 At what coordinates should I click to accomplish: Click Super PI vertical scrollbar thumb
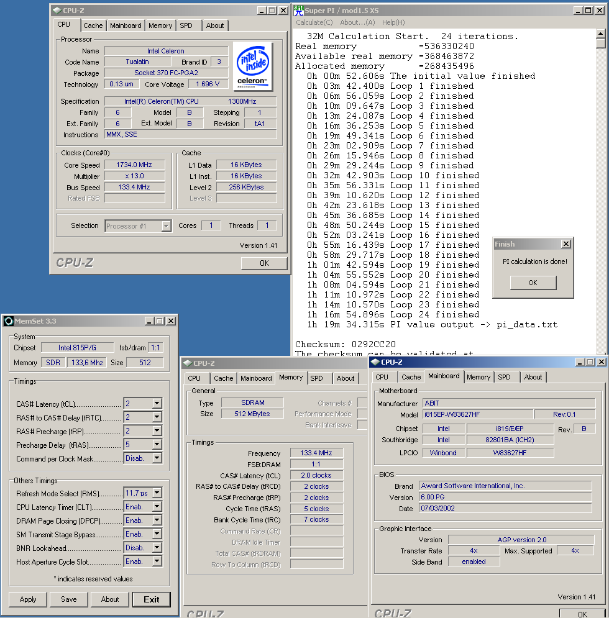coord(600,43)
